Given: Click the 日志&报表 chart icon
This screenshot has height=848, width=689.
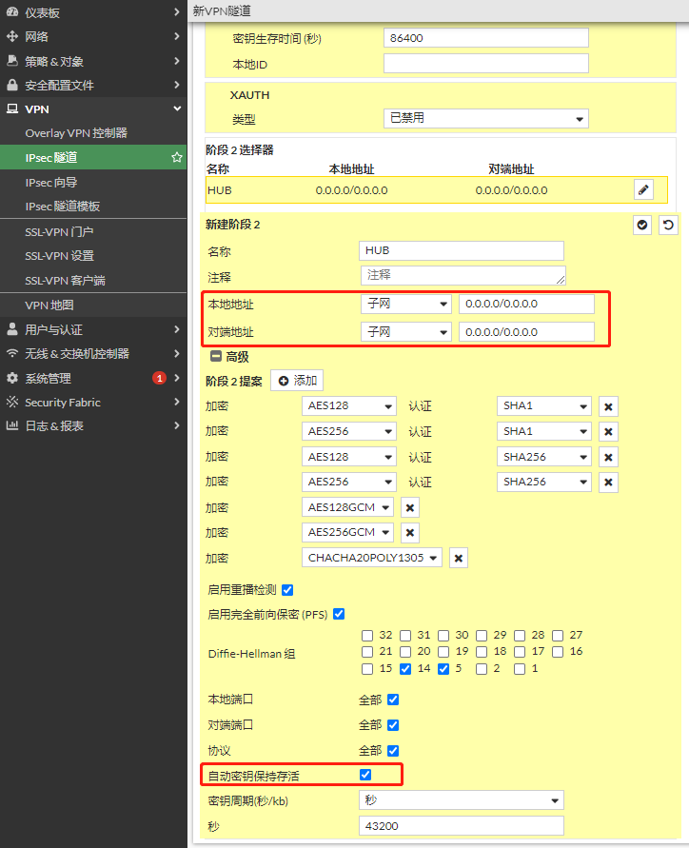Looking at the screenshot, I should pyautogui.click(x=12, y=425).
